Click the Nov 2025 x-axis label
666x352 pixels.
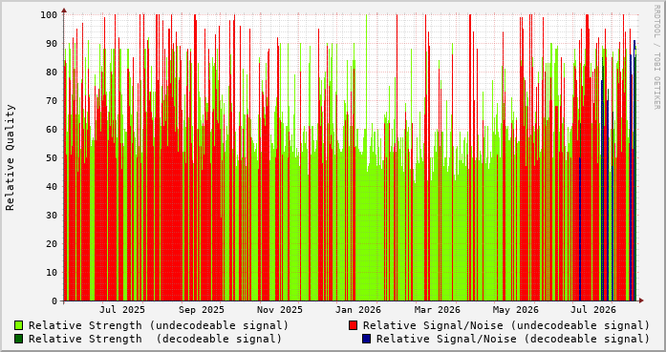tap(280, 310)
